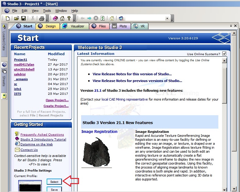240x192 pixels.
Task: Click the black-outlined home icon beside the help book
Action: click(62, 18)
